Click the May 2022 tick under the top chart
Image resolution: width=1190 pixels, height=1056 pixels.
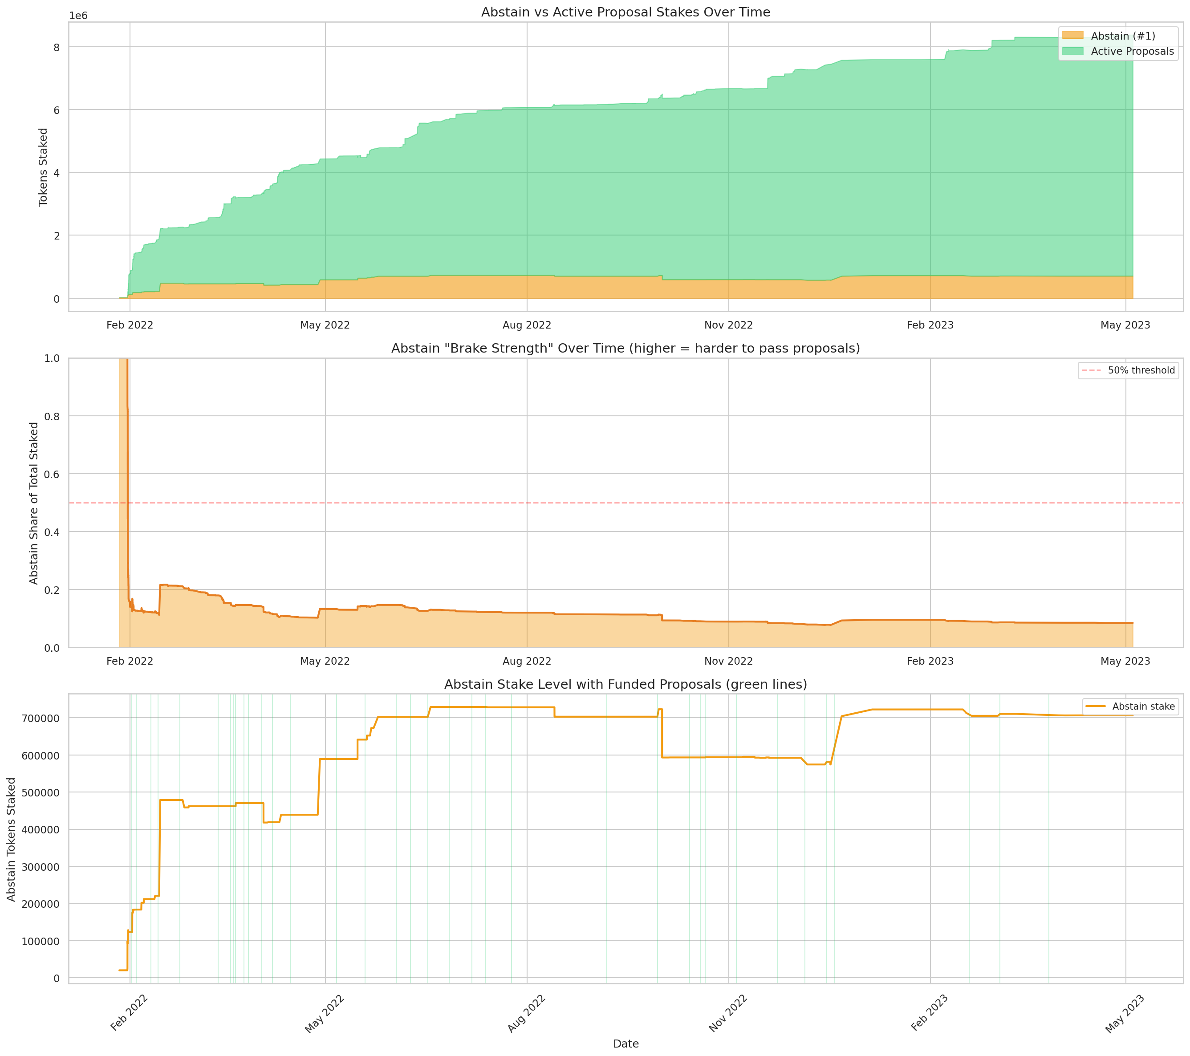coord(325,325)
